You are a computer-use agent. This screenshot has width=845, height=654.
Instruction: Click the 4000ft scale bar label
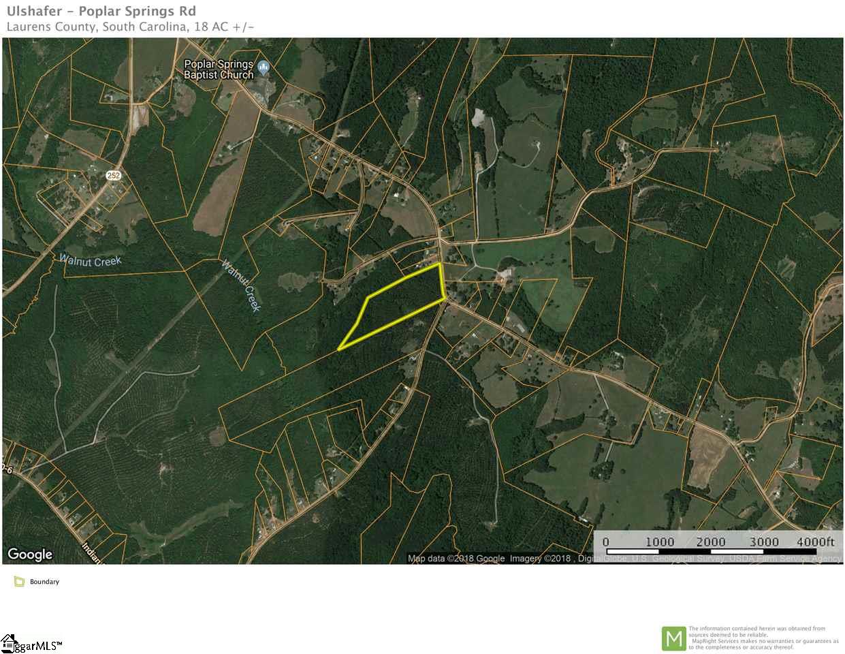click(816, 542)
